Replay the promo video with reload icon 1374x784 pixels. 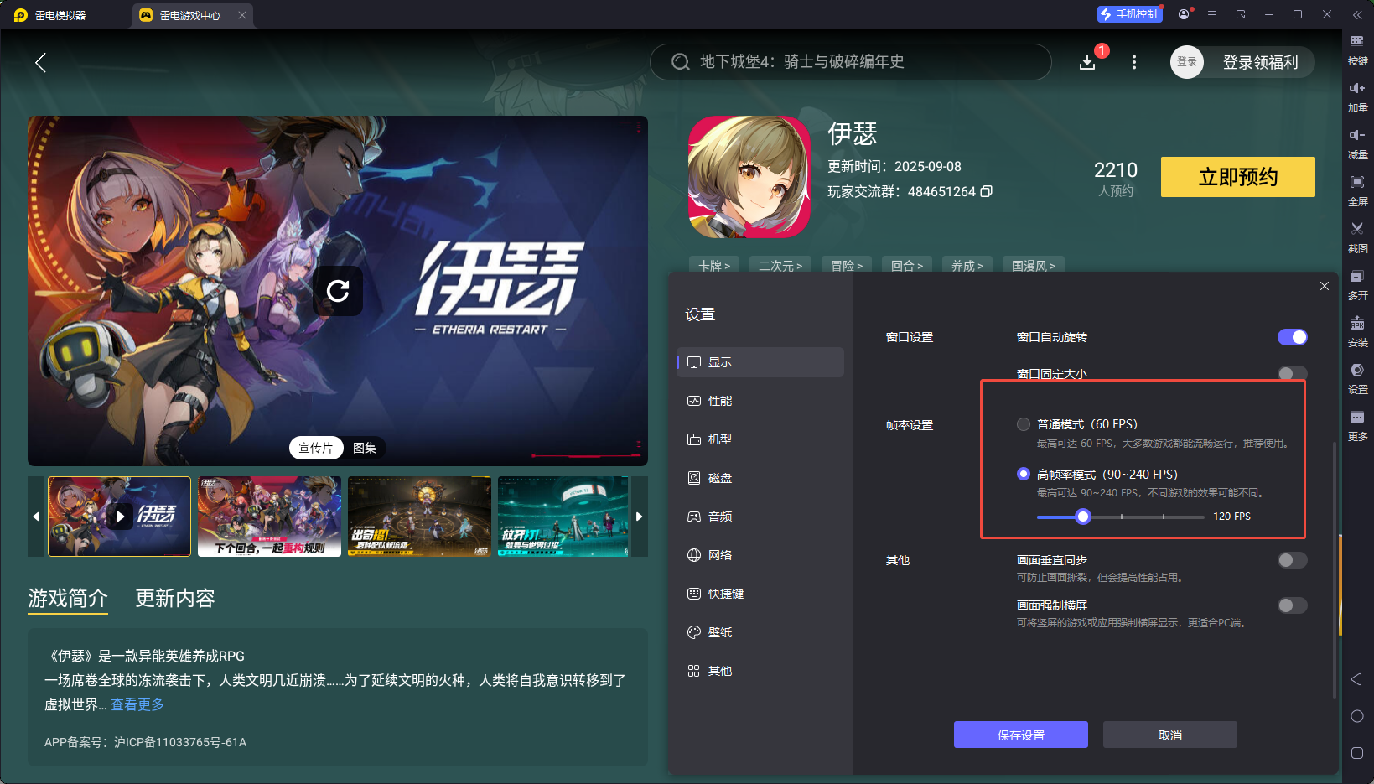pos(338,291)
